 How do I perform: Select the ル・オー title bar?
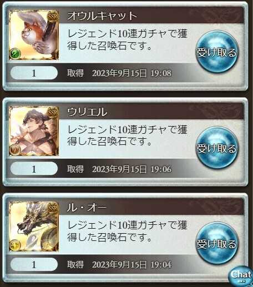click(x=151, y=207)
